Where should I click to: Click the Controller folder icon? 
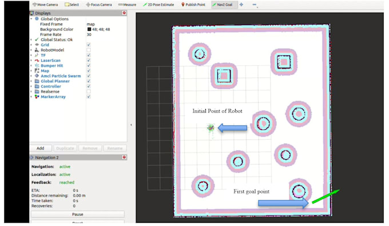pyautogui.click(x=37, y=86)
